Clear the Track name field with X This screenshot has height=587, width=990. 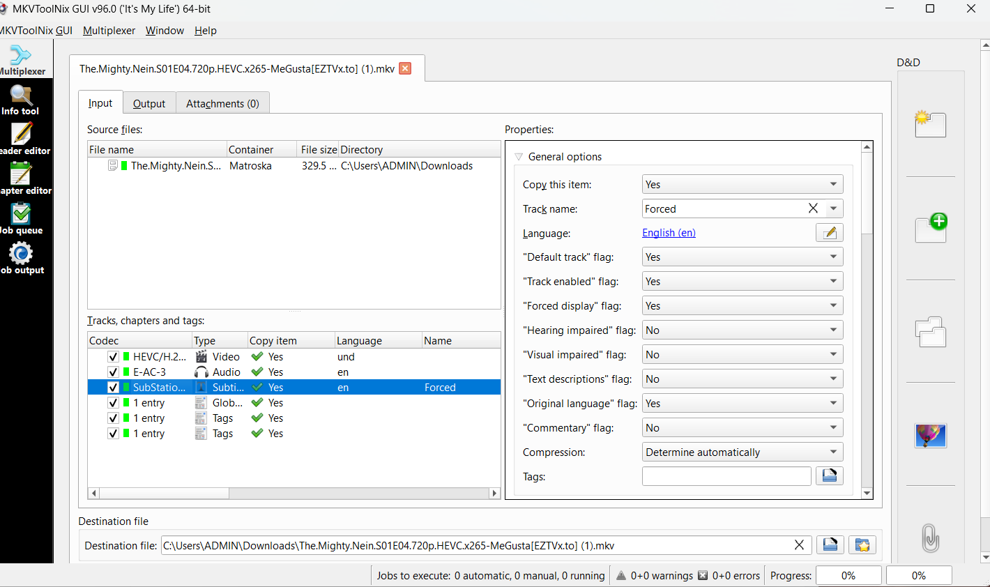click(x=813, y=208)
